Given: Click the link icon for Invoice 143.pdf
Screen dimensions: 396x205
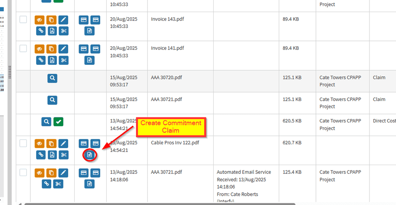Looking at the screenshot, I should [x=40, y=30].
